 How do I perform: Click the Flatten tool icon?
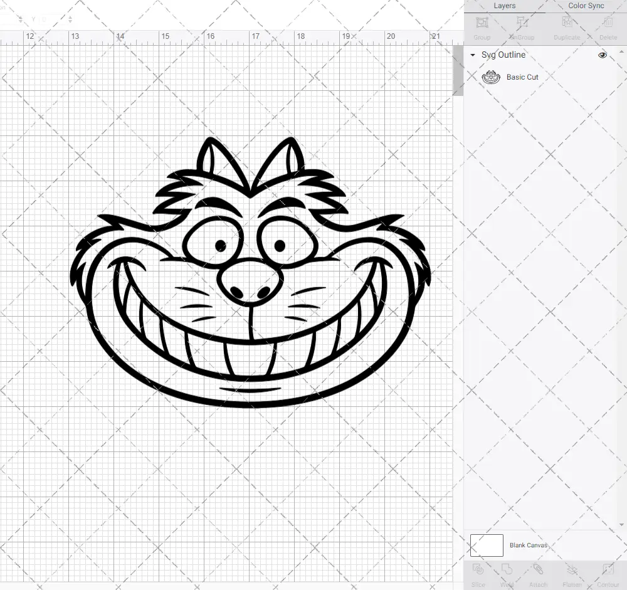point(572,570)
